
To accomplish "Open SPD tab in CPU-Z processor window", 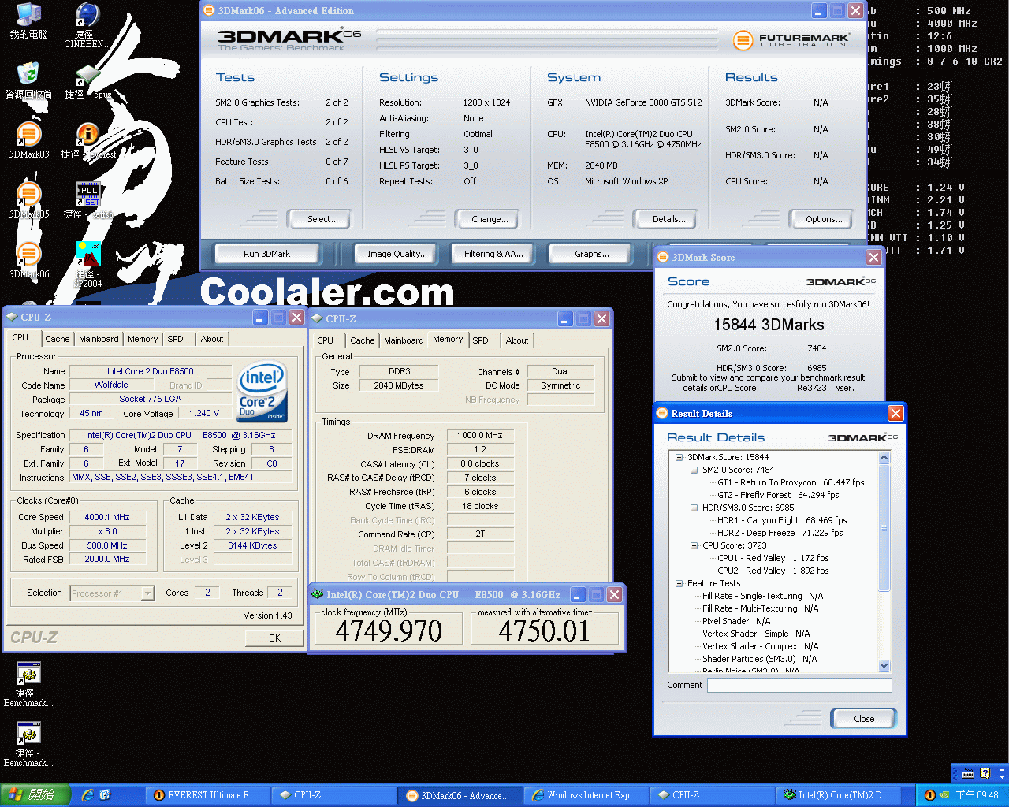I will pos(175,339).
